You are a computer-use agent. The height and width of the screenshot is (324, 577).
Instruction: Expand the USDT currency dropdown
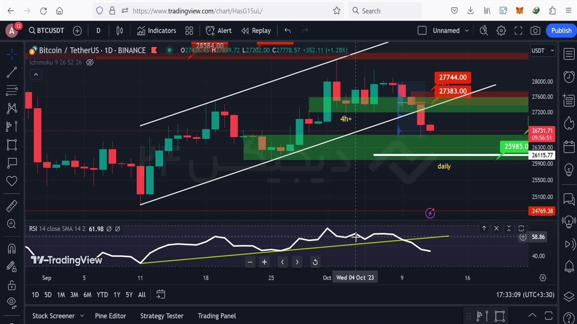pyautogui.click(x=542, y=50)
